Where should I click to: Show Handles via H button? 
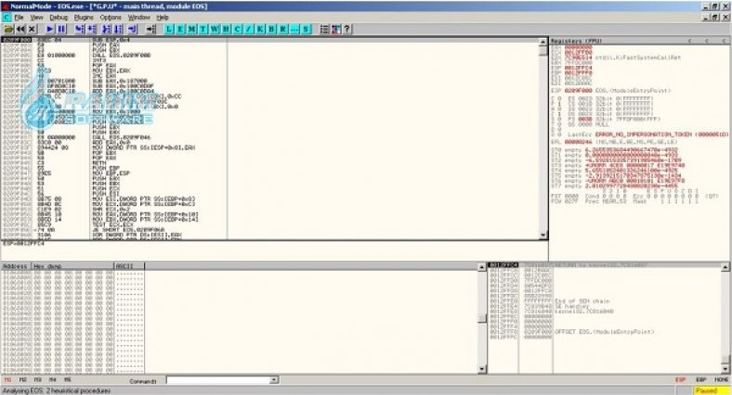click(226, 29)
